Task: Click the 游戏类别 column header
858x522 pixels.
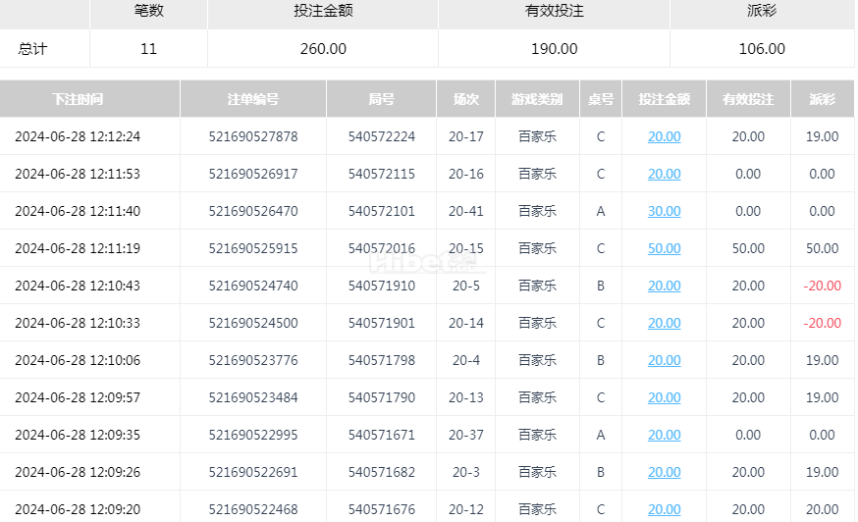Action: 537,99
